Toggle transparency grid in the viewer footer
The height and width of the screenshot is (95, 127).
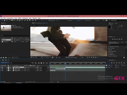click(69, 58)
